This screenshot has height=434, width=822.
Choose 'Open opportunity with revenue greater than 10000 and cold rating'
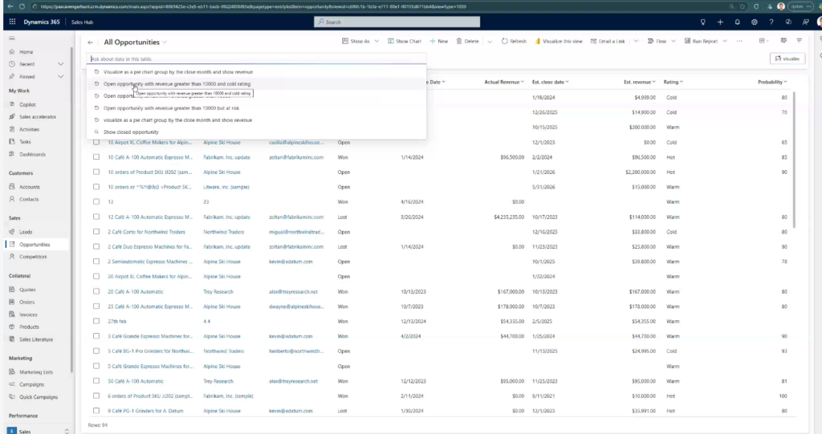click(x=256, y=84)
